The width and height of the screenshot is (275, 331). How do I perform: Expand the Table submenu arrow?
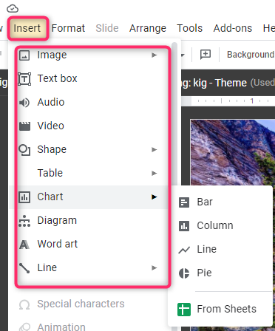coord(155,173)
